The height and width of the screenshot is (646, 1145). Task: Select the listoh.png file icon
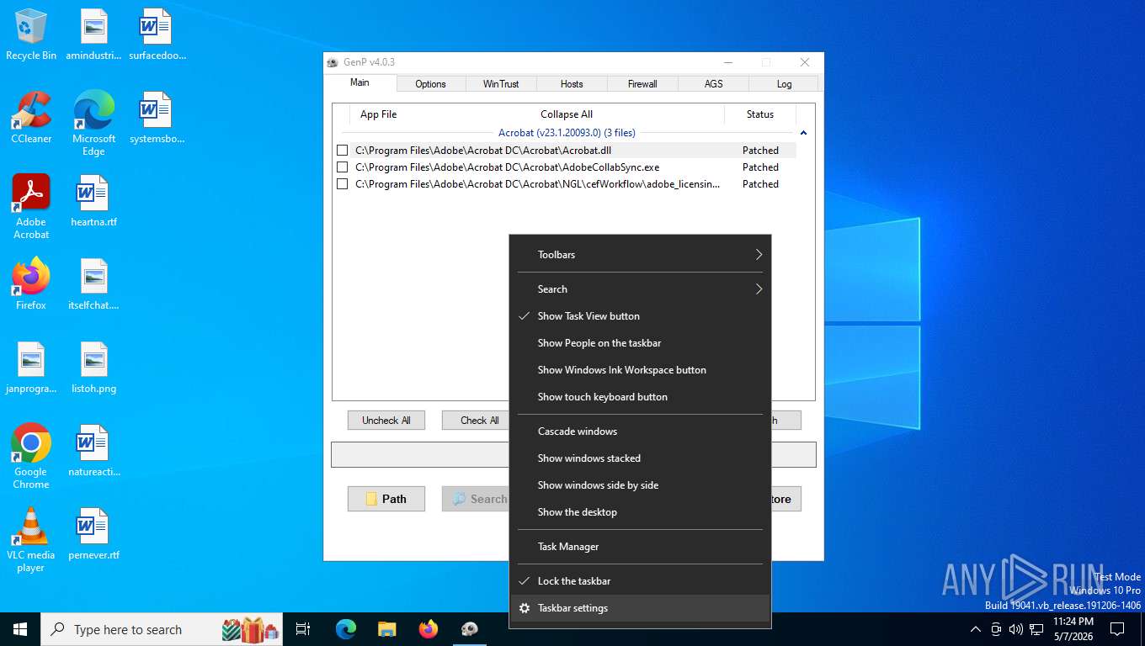click(93, 368)
